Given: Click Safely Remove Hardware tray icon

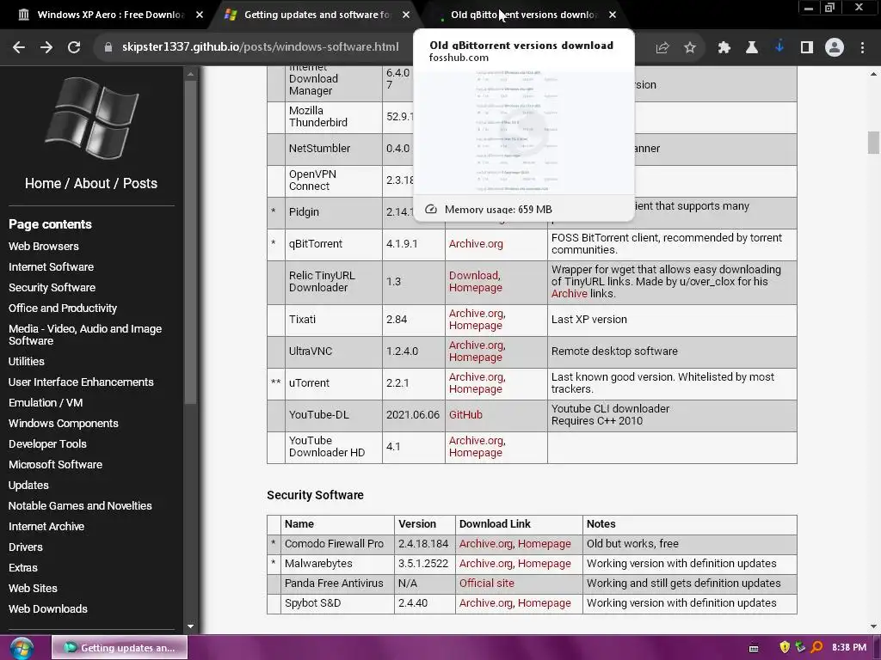Looking at the screenshot, I should (800, 647).
